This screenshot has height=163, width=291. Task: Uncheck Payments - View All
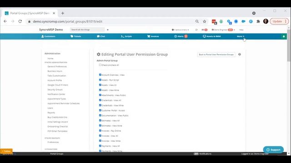(100, 146)
